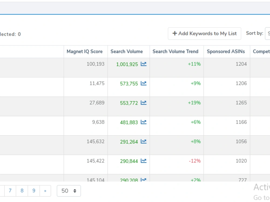This screenshot has width=270, height=202.
Task: Select search volume value 290,844
Action: point(129,161)
